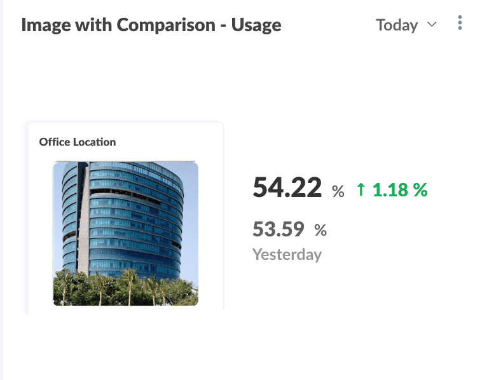Click the word Image in the widget title
482x380 pixels.
[x=46, y=25]
